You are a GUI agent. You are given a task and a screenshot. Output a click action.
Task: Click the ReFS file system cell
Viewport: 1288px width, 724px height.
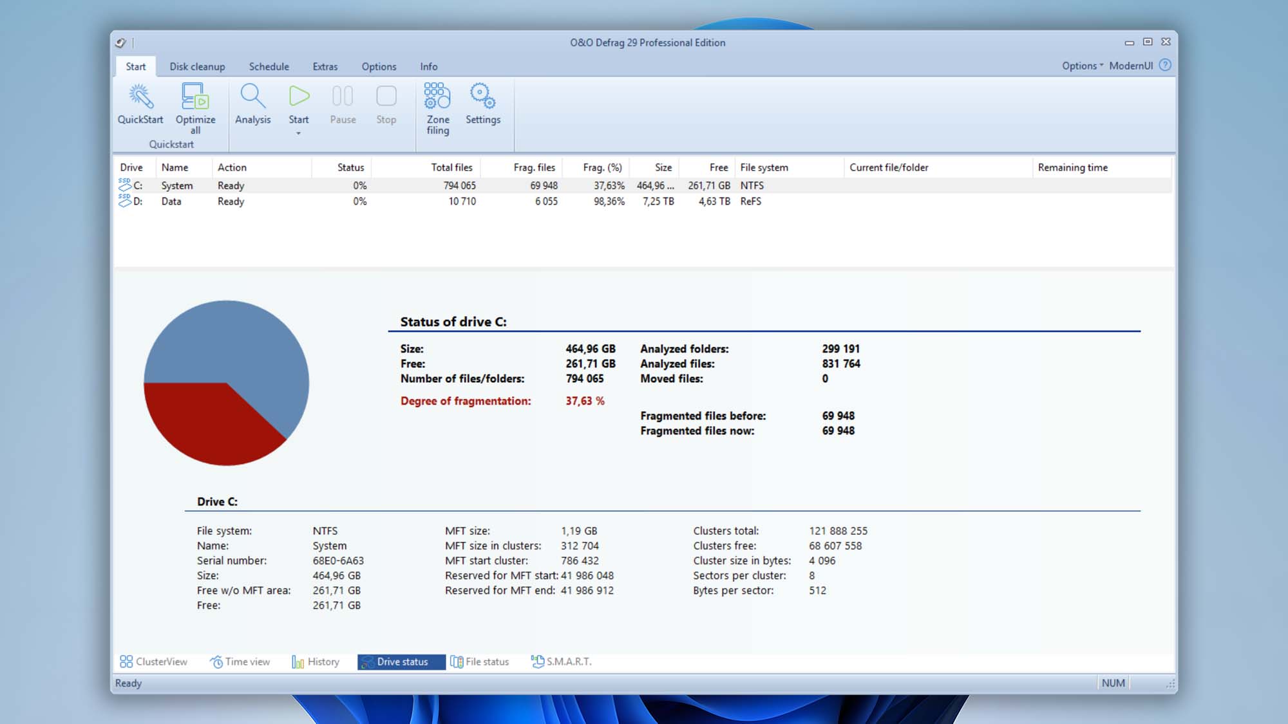750,201
